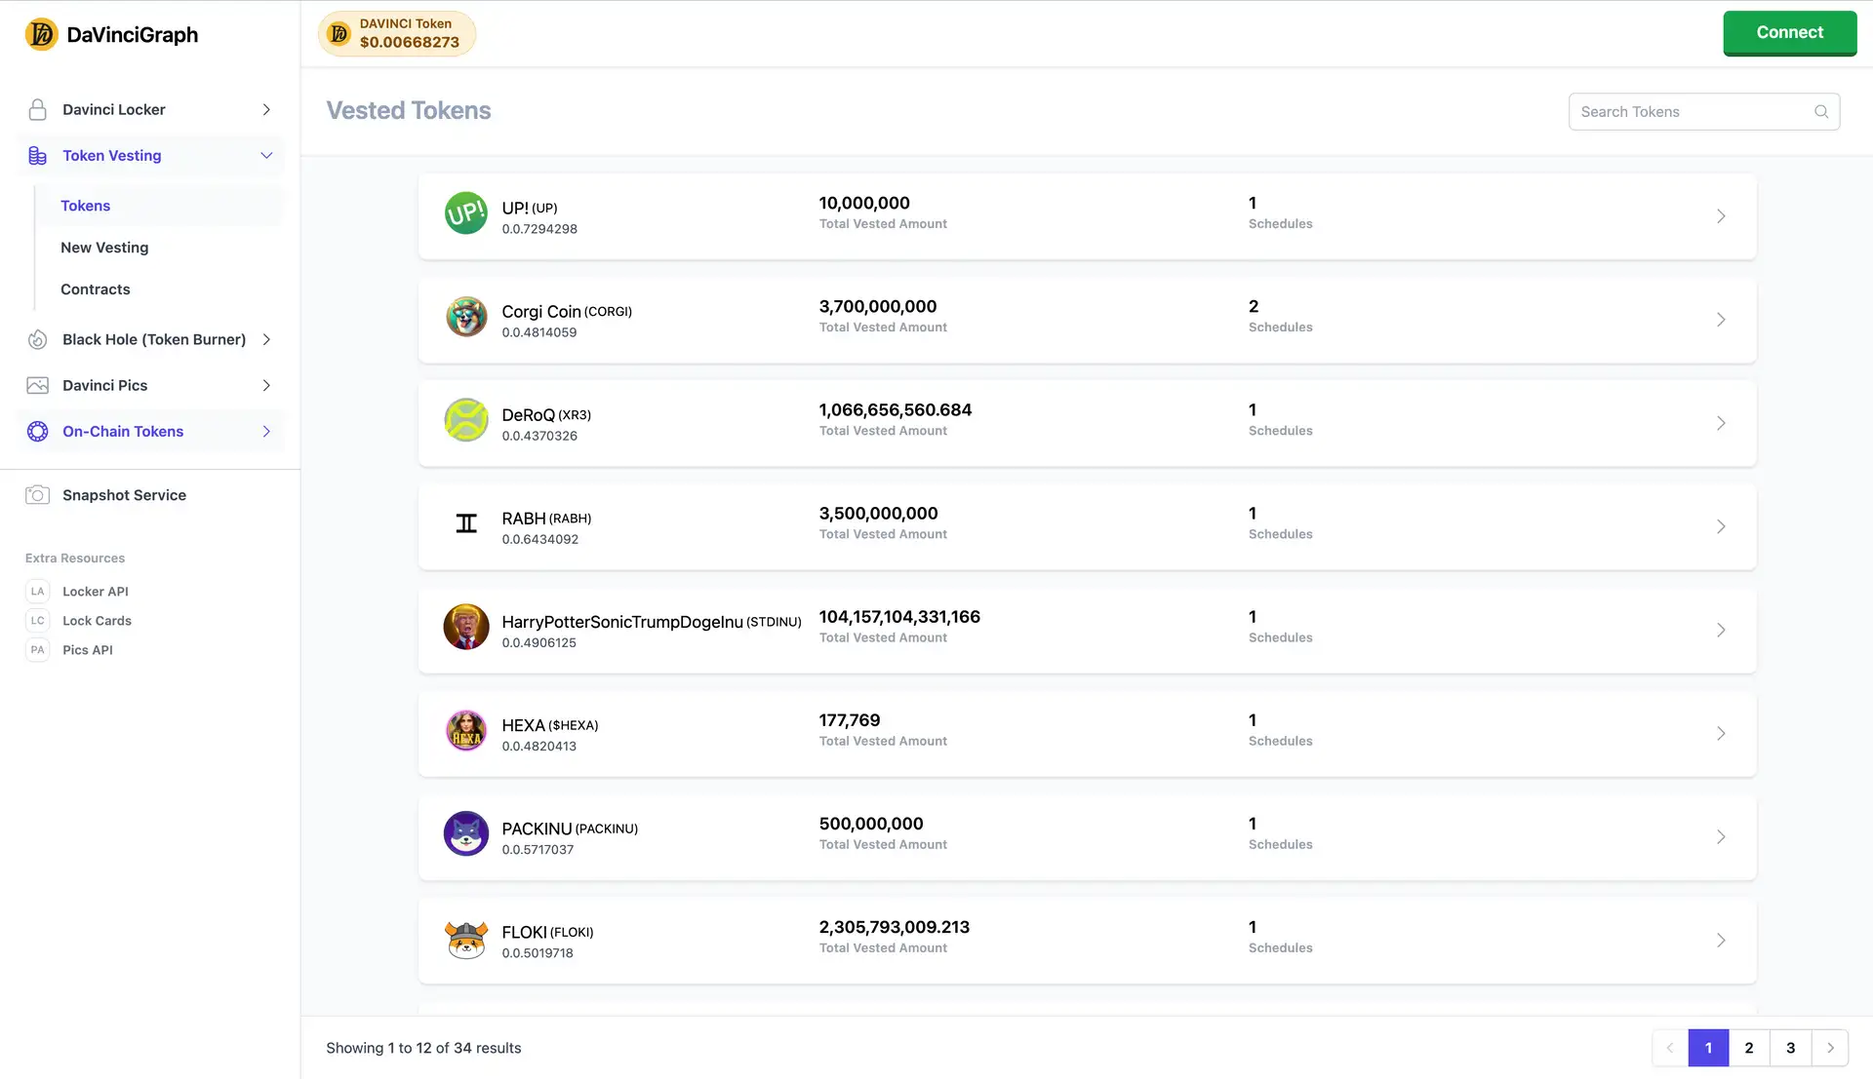
Task: Collapse the Token Vesting section chevron
Action: coord(266,156)
